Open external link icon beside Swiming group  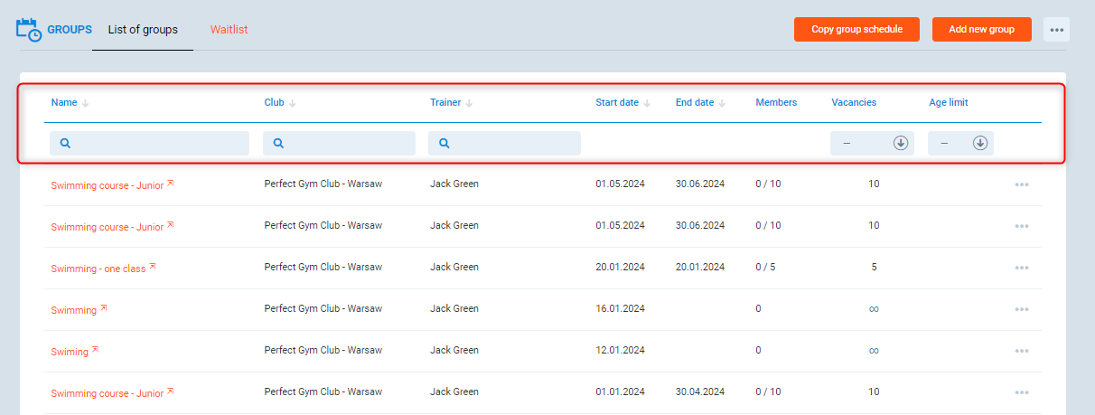(x=95, y=350)
